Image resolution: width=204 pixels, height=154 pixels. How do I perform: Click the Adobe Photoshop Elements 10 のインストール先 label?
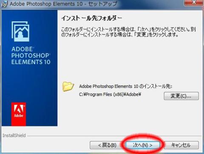125,86
